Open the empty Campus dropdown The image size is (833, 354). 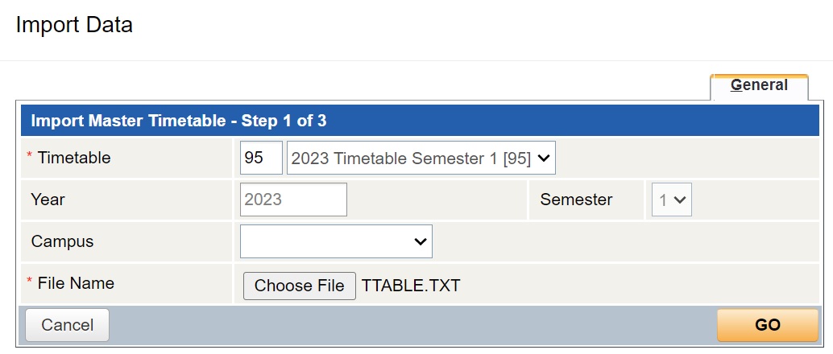coord(336,241)
